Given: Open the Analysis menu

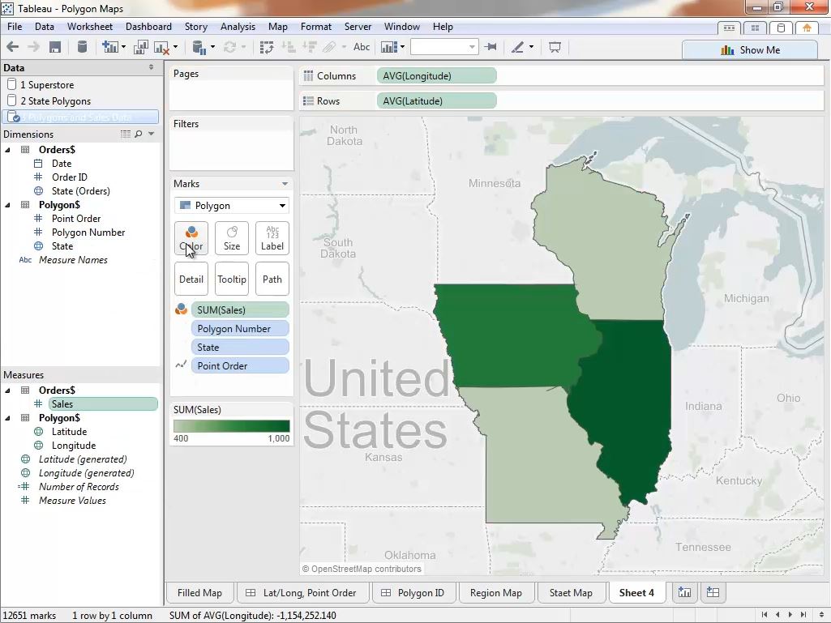Looking at the screenshot, I should pyautogui.click(x=238, y=27).
